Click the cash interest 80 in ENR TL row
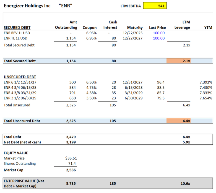Image resolution: width=216 pixels, height=193 pixels. coord(114,38)
